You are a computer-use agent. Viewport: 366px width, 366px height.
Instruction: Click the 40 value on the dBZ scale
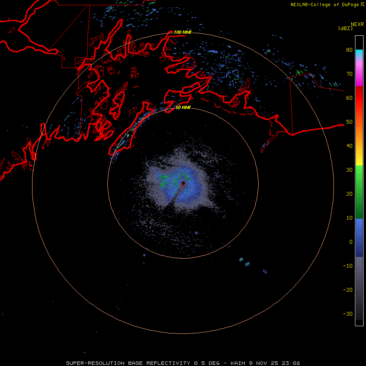coord(349,146)
